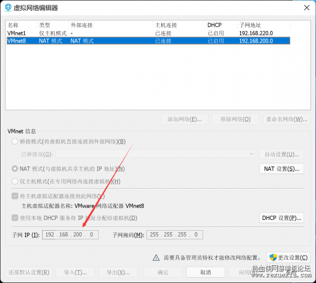The width and height of the screenshot is (316, 283).
Task: Click the Virtual Network Editor globe icon
Action: 8,8
